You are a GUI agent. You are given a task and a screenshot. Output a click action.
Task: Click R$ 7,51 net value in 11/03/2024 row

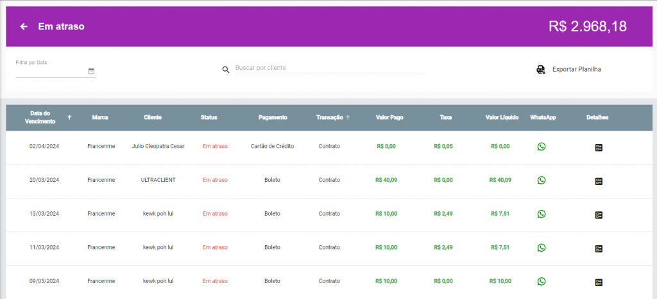(x=500, y=247)
